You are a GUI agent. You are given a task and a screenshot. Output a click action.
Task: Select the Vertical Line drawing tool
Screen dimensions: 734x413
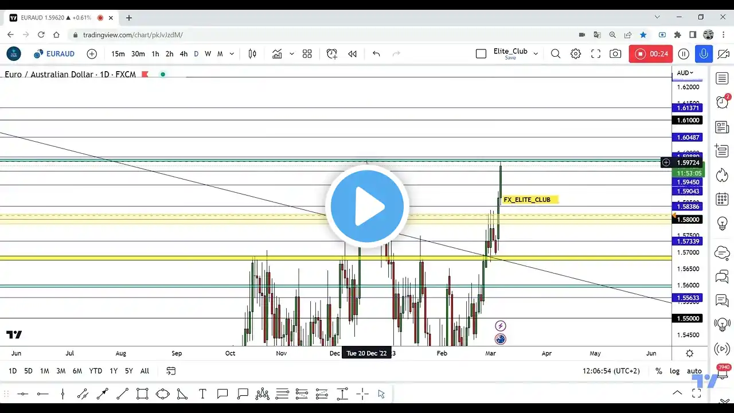pyautogui.click(x=63, y=393)
